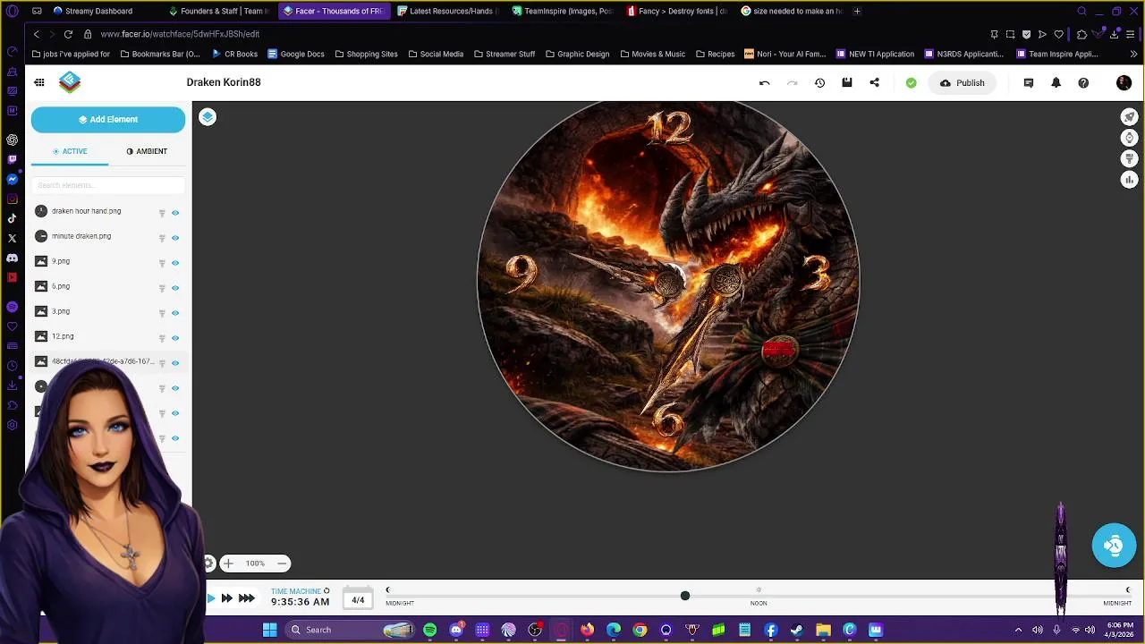Switch to the AMBIENT mode tab
Viewport: 1145px width, 644px height.
147,151
